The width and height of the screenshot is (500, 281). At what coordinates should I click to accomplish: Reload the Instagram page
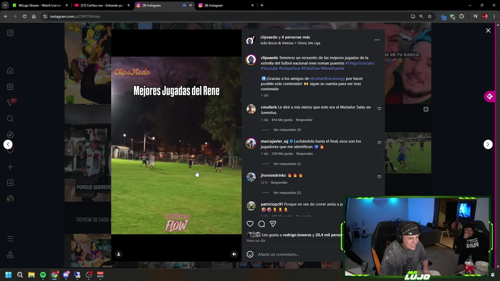pos(24,16)
